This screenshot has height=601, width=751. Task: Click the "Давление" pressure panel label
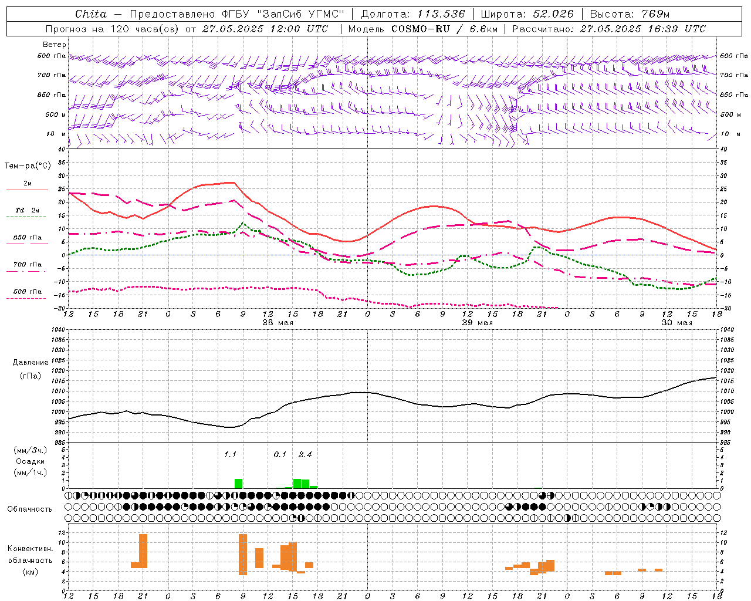tap(31, 363)
